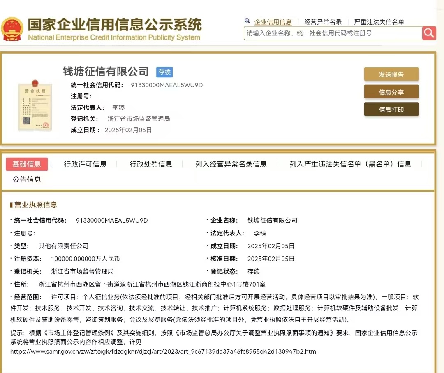Click the samr.gov.cn URL in the notice
The width and height of the screenshot is (444, 373).
164,352
